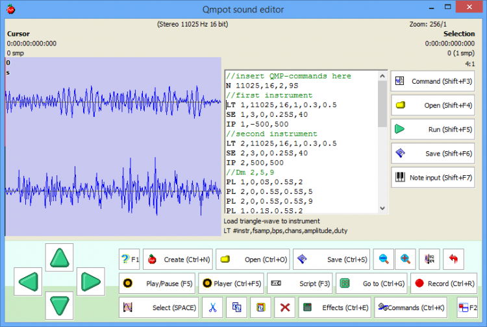This screenshot has width=487, height=327.
Task: Click inside the QMP script text editor
Action: coord(299,143)
